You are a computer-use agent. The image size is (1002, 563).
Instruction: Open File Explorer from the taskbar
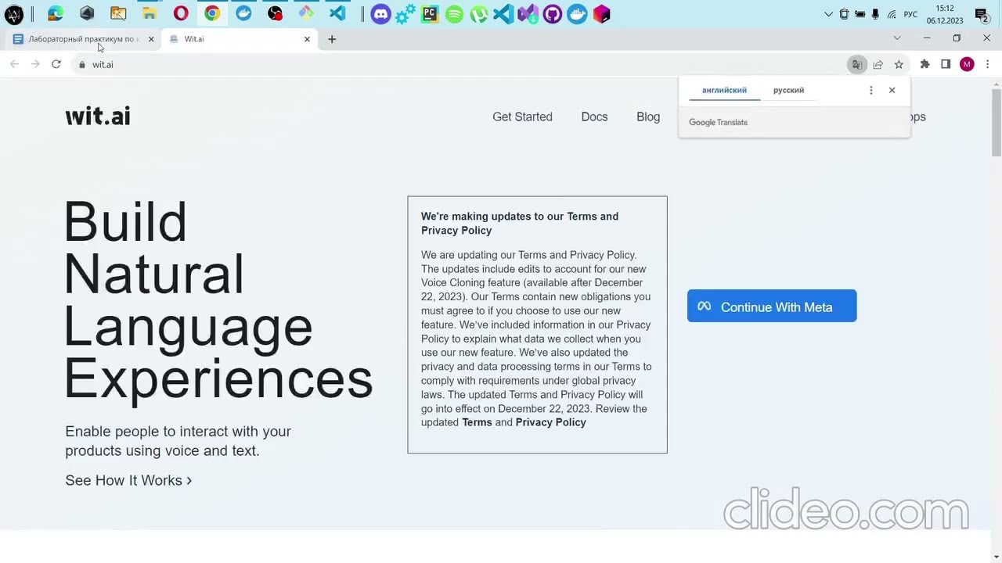pyautogui.click(x=150, y=13)
